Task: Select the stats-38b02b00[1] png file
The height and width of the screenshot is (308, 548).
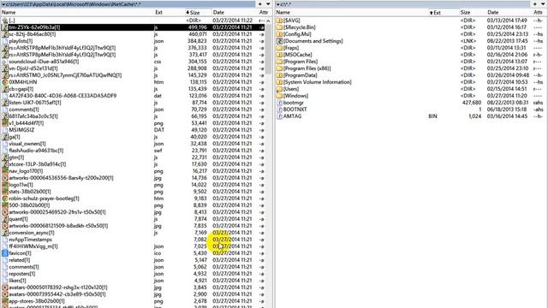Action: pyautogui.click(x=133, y=192)
